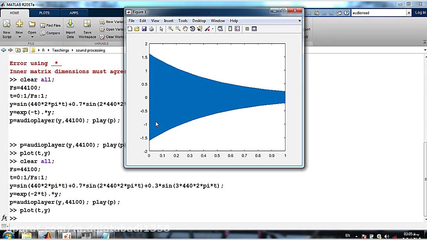Viewport: 427px width, 240px height.
Task: Click the Find Files button
Action: pos(50,25)
